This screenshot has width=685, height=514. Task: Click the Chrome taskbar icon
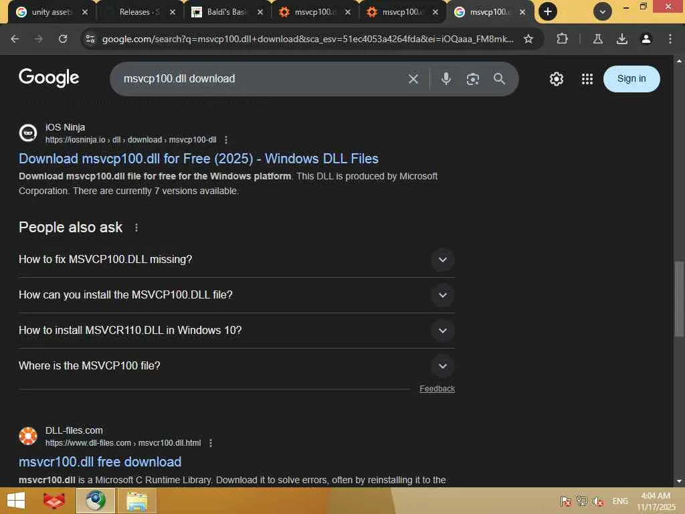tap(96, 501)
